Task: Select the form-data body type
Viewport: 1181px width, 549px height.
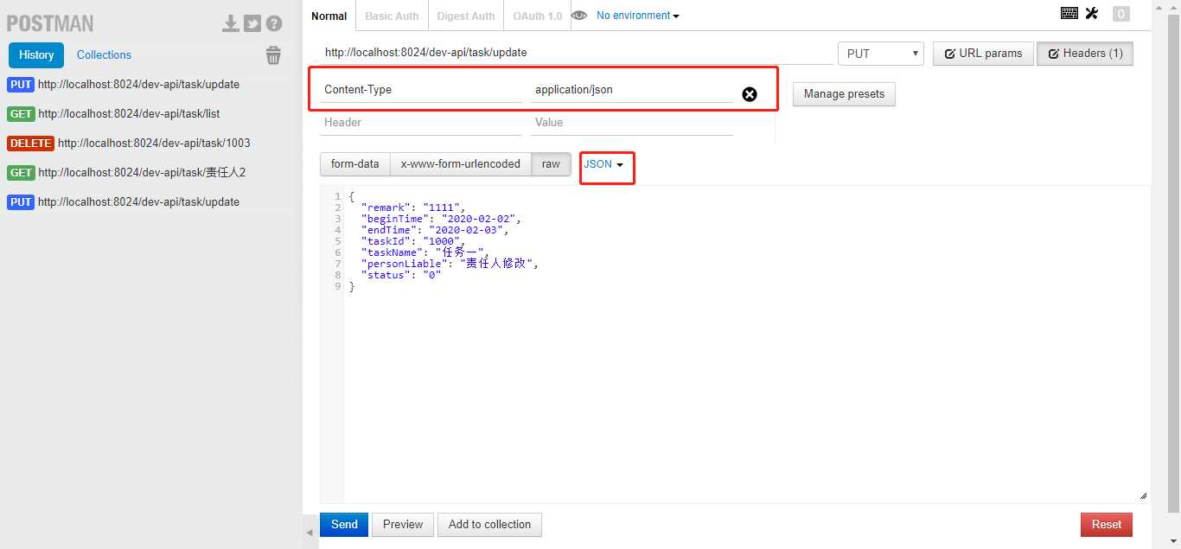Action: pyautogui.click(x=354, y=163)
